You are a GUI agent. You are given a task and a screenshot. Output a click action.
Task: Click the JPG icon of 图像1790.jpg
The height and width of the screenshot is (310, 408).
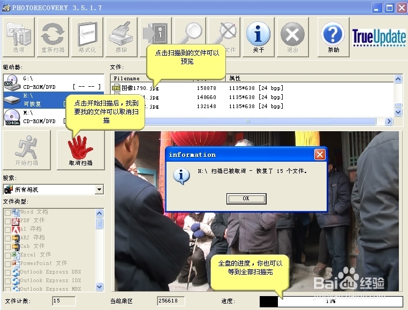[116, 88]
